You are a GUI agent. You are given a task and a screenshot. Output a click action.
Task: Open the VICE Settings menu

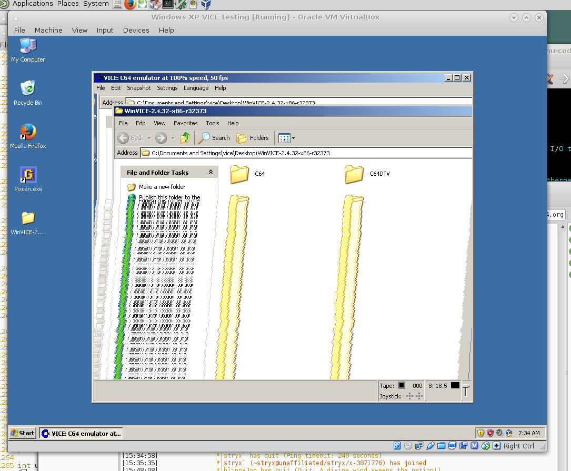[x=167, y=88]
